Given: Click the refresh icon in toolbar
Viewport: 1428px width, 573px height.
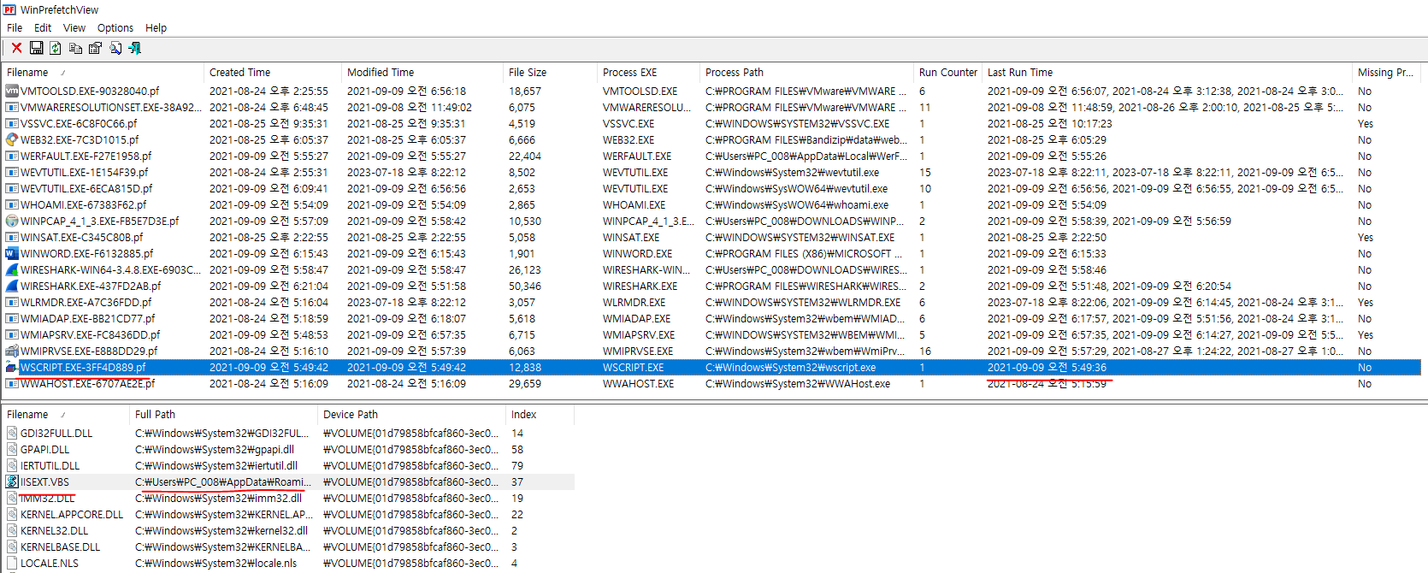Looking at the screenshot, I should [x=56, y=48].
